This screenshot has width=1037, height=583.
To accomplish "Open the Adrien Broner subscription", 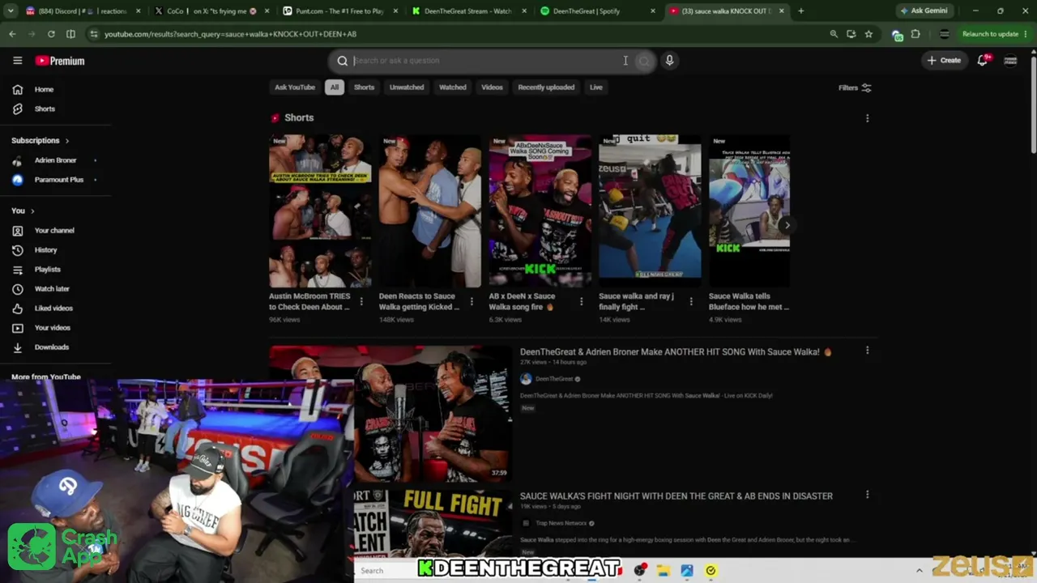I will (55, 160).
